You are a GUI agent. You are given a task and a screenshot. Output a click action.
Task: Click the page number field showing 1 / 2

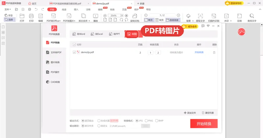pos(162,15)
